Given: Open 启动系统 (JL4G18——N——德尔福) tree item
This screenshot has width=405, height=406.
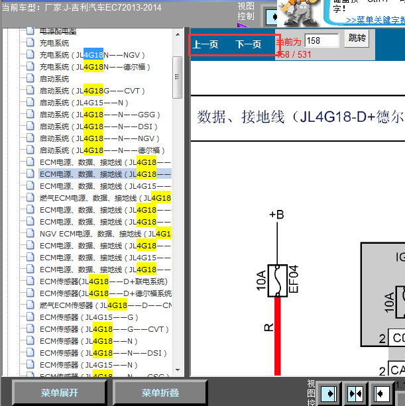Looking at the screenshot, I should 102,150.
